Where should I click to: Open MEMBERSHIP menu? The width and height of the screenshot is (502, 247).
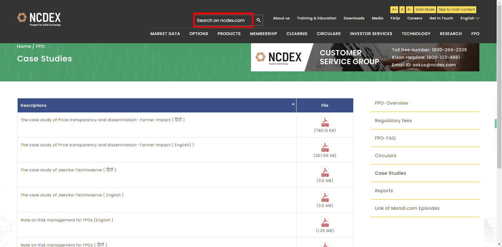(264, 33)
